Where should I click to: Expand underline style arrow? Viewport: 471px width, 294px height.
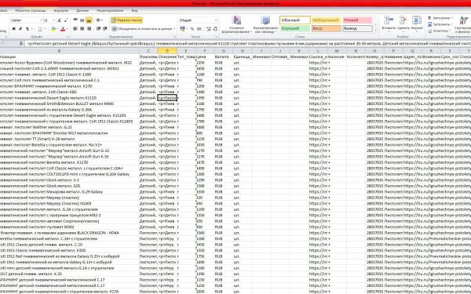[31, 29]
